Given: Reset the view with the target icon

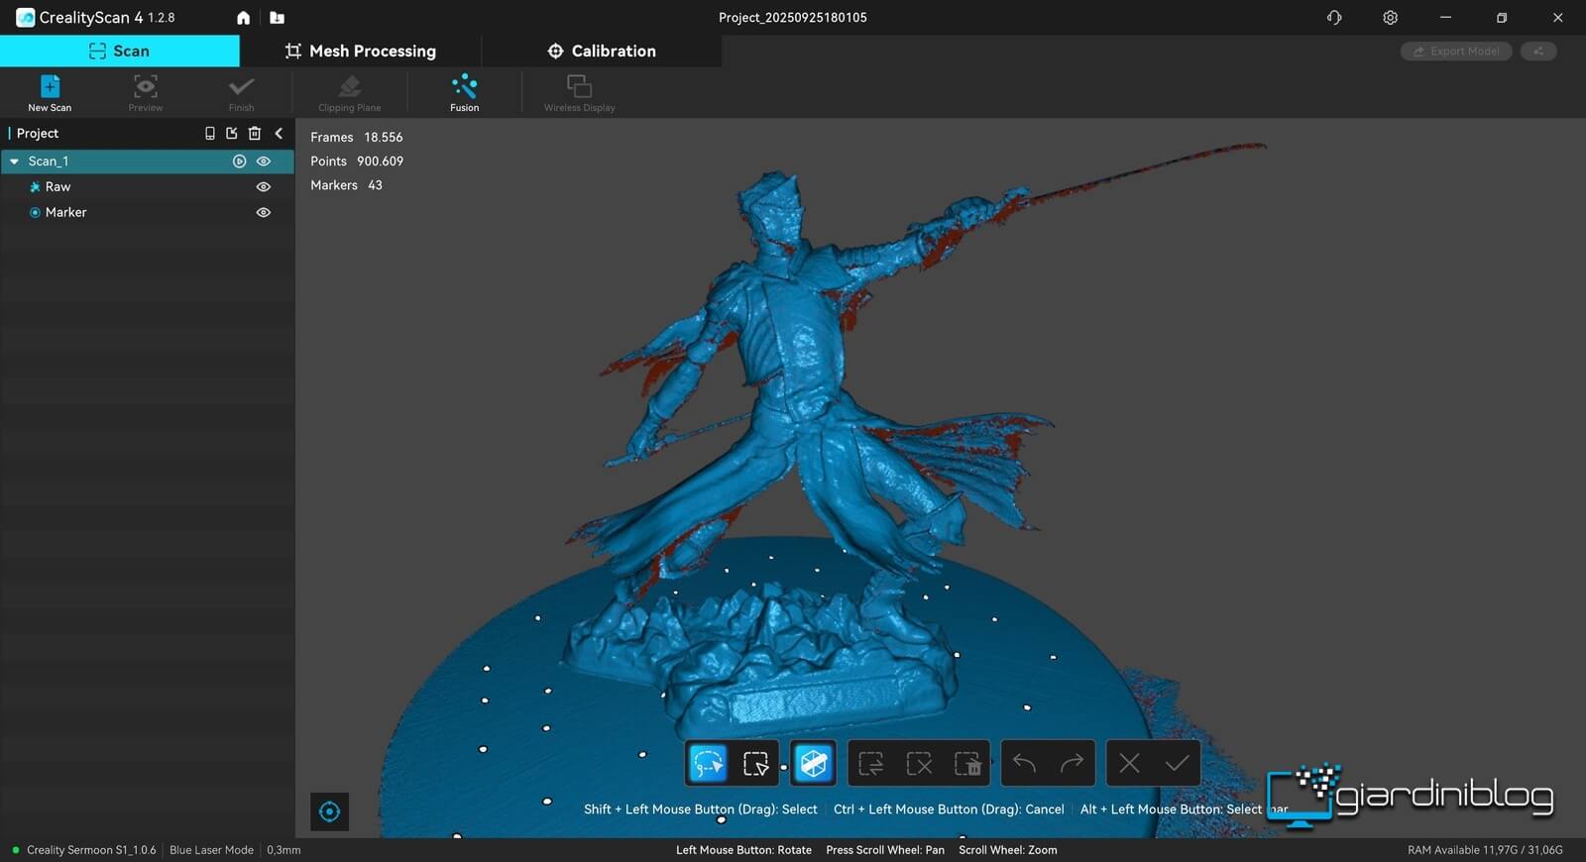Looking at the screenshot, I should click(330, 812).
